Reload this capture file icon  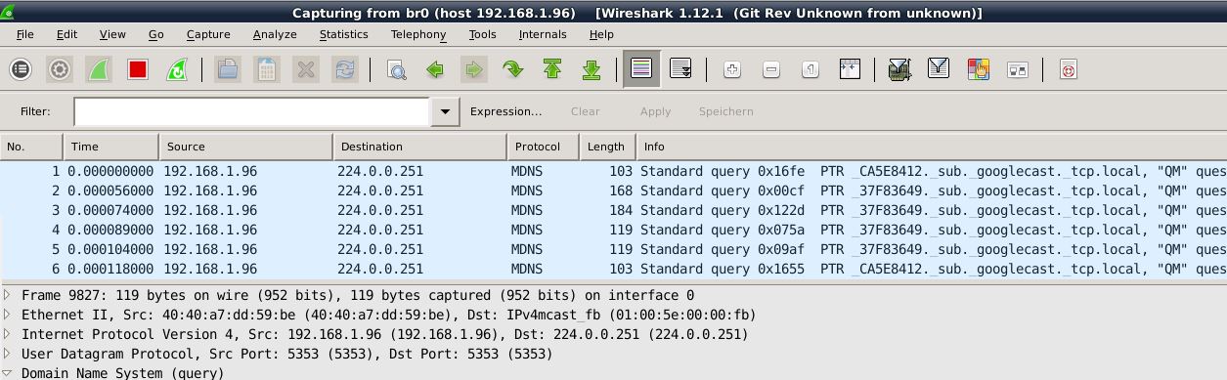click(345, 69)
